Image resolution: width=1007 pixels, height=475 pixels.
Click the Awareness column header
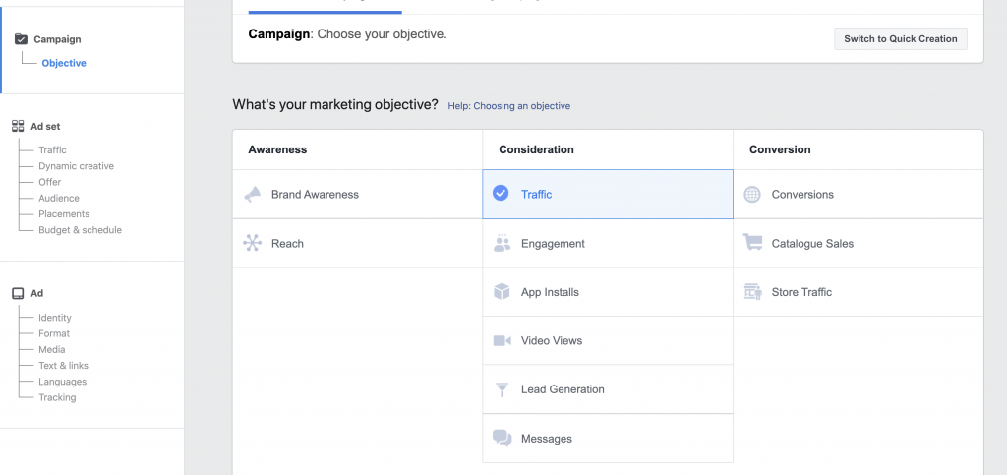277,149
